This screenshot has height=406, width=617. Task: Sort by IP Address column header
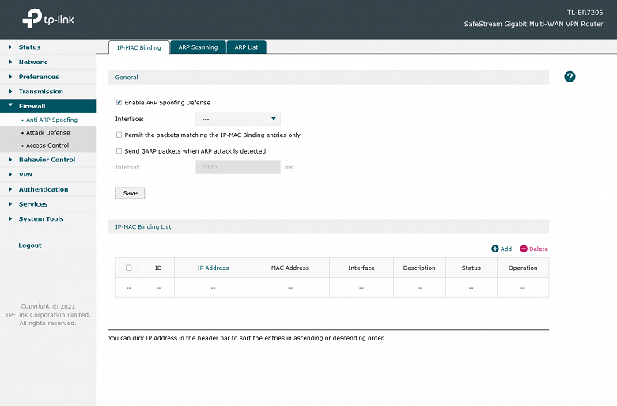[x=213, y=268]
